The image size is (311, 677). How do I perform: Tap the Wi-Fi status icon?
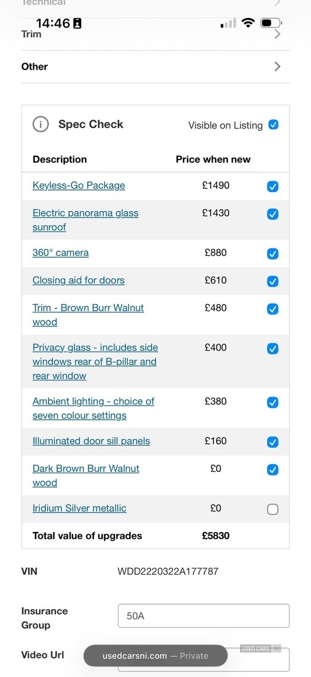[248, 23]
